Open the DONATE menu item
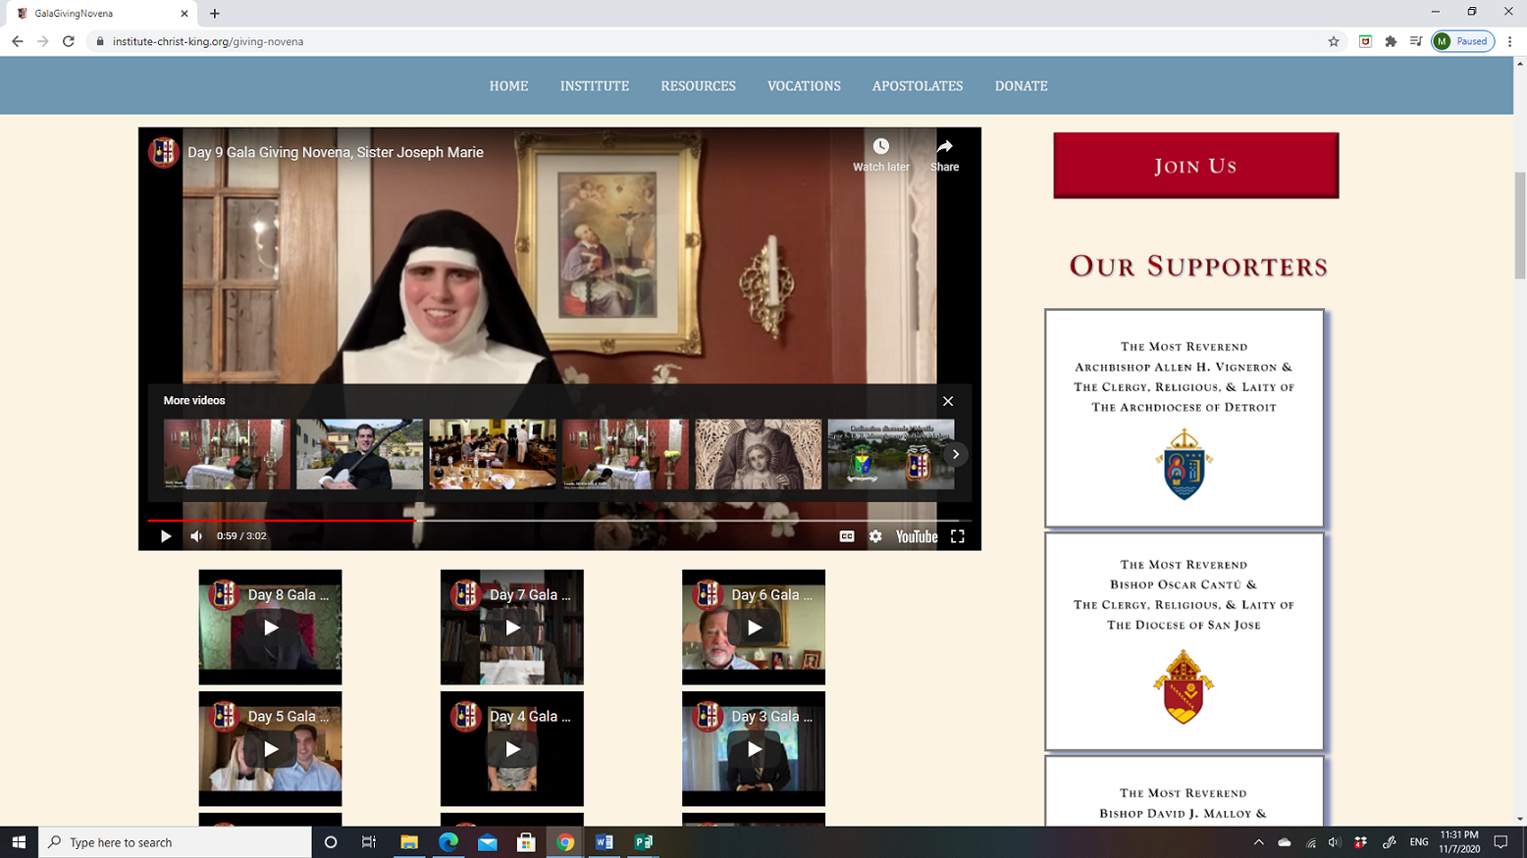 pyautogui.click(x=1021, y=86)
